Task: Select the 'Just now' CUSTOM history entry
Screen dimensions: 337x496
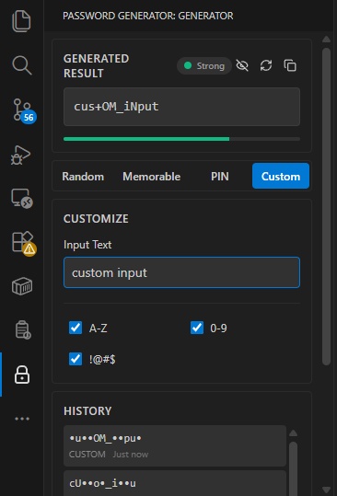Action: pyautogui.click(x=175, y=445)
